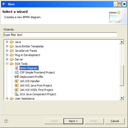Viewport: 128px width, 128px height.
Task: Expand the JavaServer Faces category
Action: pos(7,51)
